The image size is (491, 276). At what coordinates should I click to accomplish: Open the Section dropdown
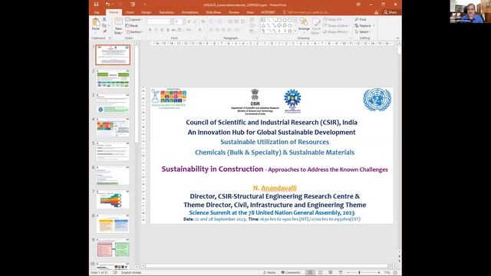134,32
